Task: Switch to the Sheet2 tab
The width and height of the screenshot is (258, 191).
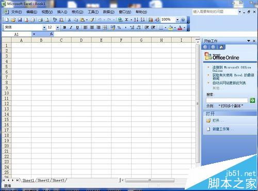Action: 43,180
